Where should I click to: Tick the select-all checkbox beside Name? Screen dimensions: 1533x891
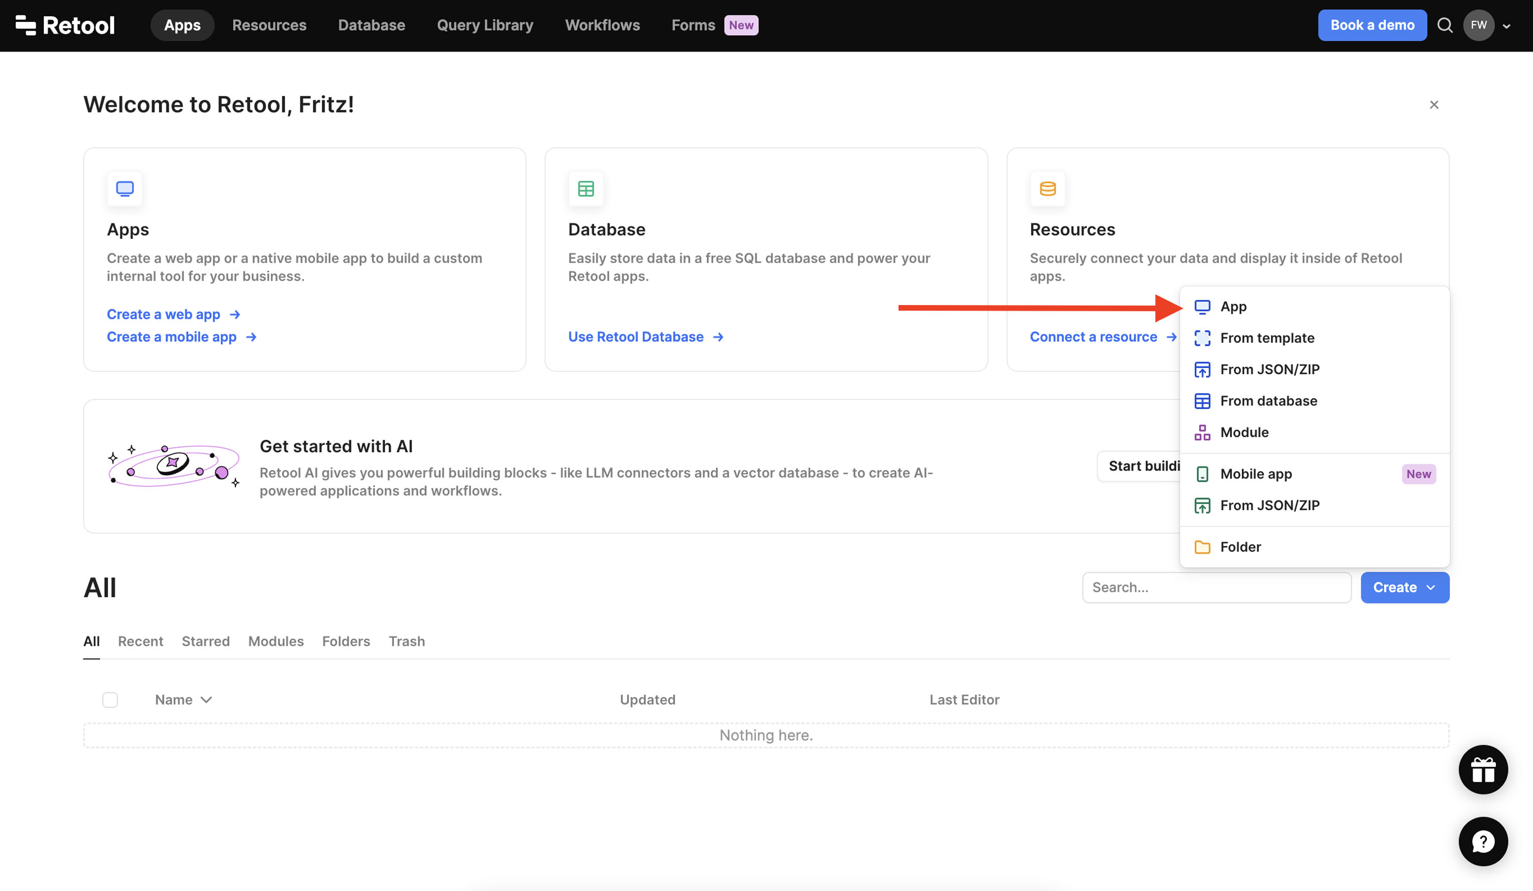pos(110,699)
